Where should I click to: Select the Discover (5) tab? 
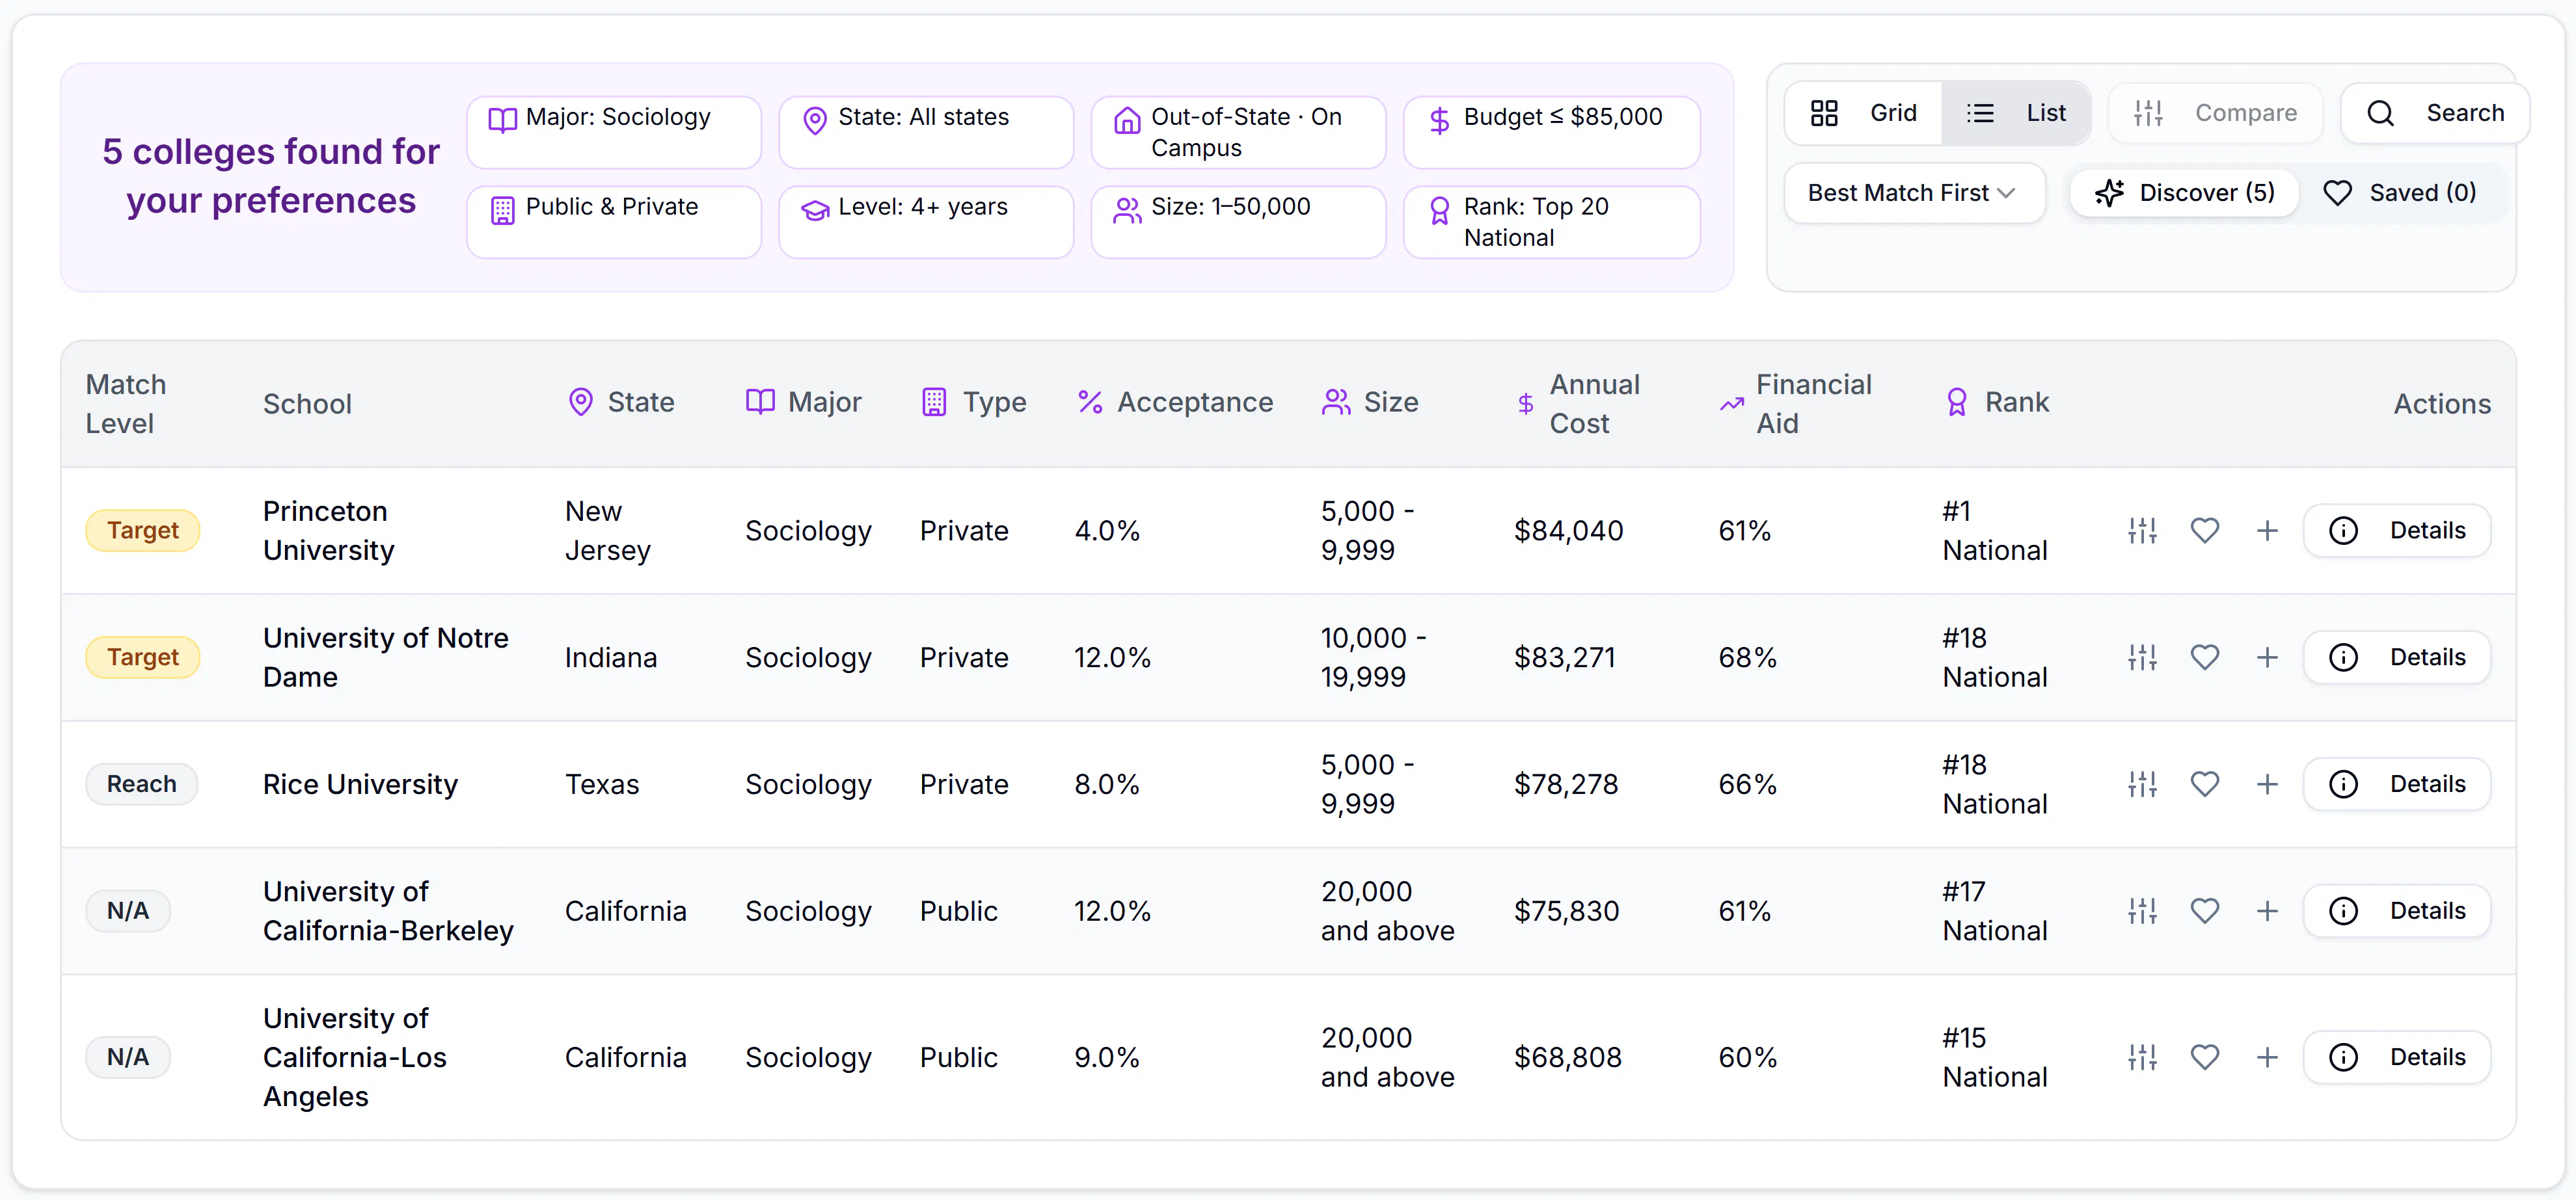tap(2185, 193)
